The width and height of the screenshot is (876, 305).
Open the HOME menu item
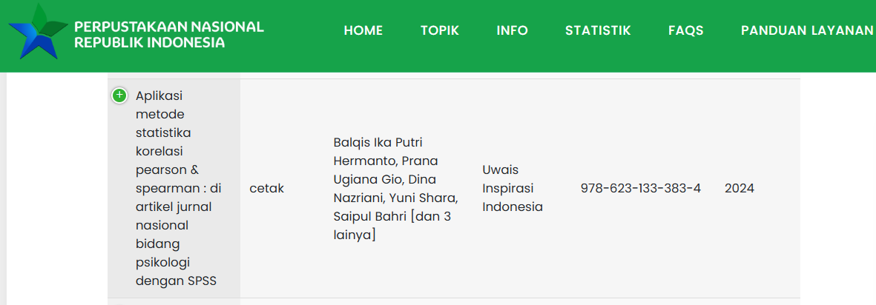pos(363,30)
